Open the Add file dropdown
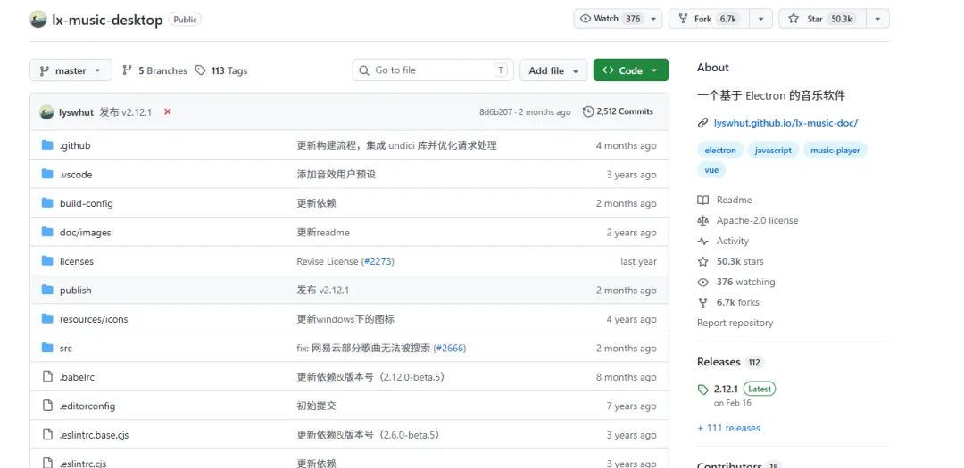964x468 pixels. [553, 70]
